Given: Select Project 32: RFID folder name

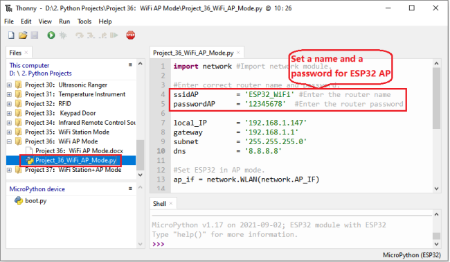Looking at the screenshot, I should pos(48,104).
